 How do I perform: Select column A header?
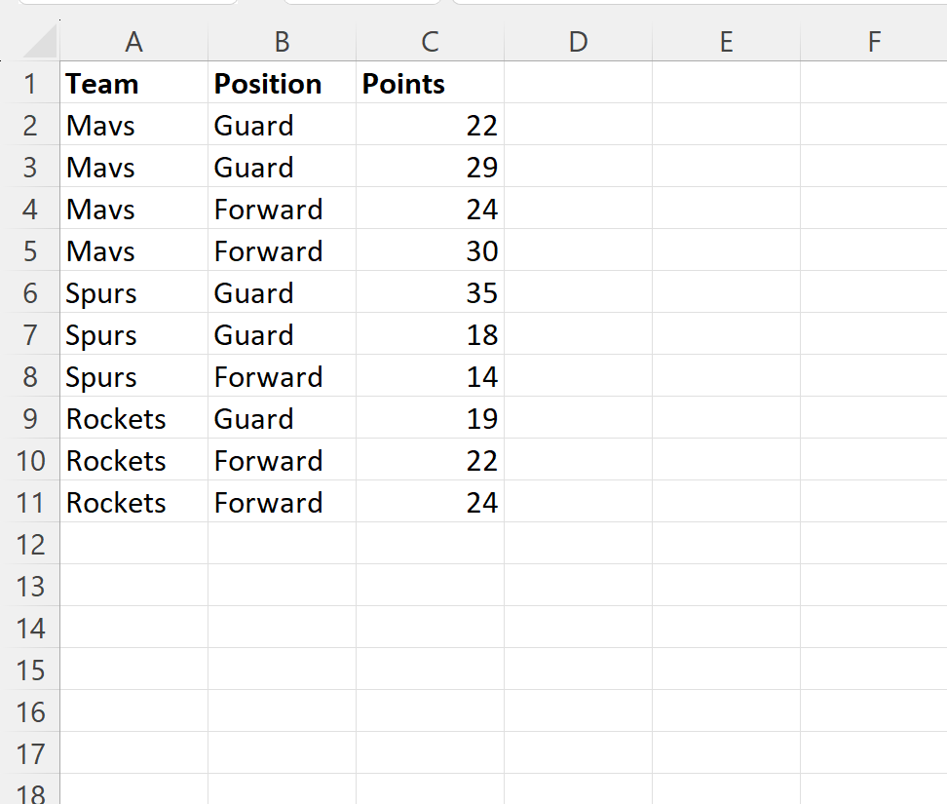(x=134, y=42)
